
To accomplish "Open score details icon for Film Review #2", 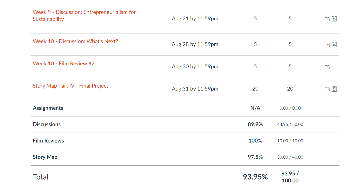I will [x=327, y=67].
